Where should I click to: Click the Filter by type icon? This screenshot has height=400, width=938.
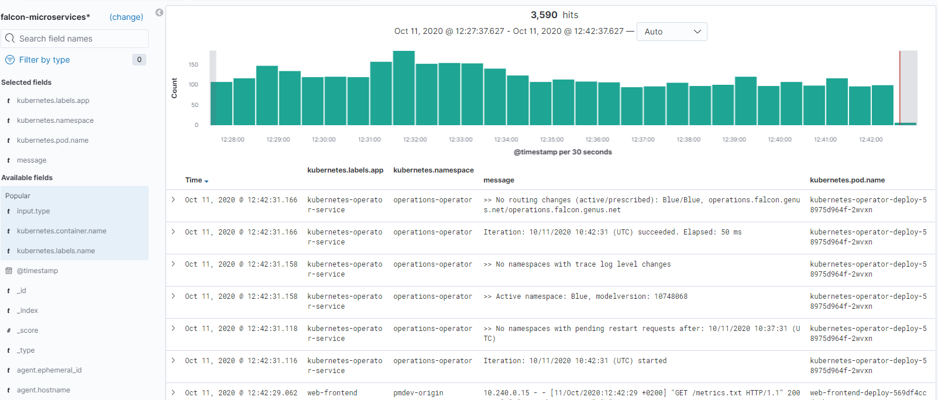click(10, 60)
